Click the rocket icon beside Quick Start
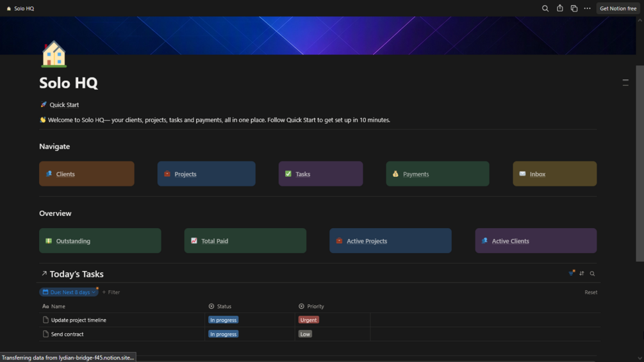This screenshot has height=362, width=644. coord(44,104)
